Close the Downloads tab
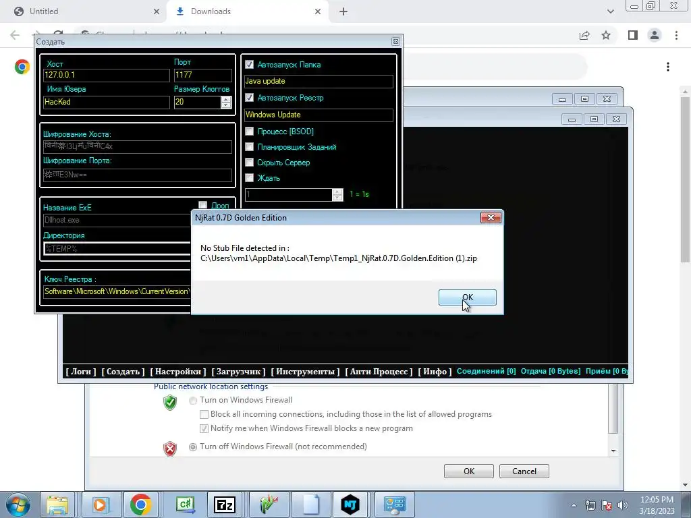 click(x=318, y=12)
